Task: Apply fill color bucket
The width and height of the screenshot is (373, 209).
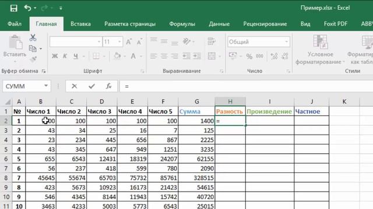Action: pyautogui.click(x=117, y=56)
